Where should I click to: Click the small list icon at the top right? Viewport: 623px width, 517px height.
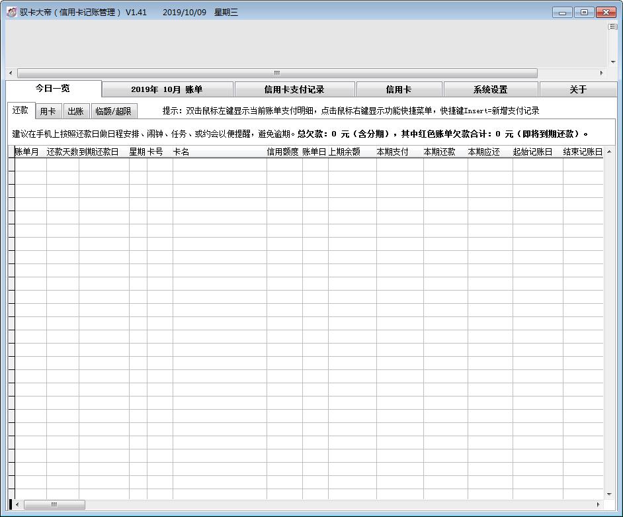pos(612,26)
